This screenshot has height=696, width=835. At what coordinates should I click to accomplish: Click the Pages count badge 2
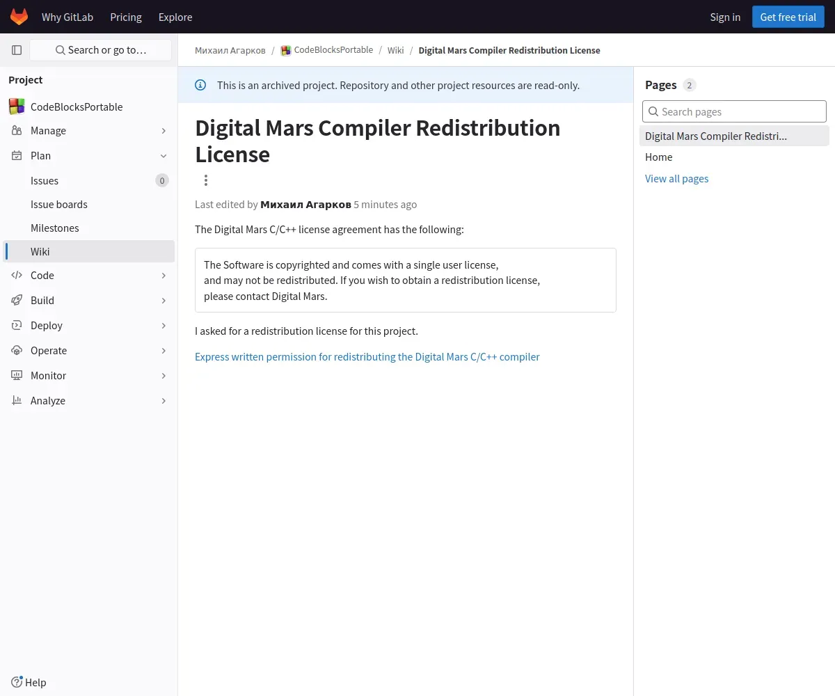[x=690, y=85]
